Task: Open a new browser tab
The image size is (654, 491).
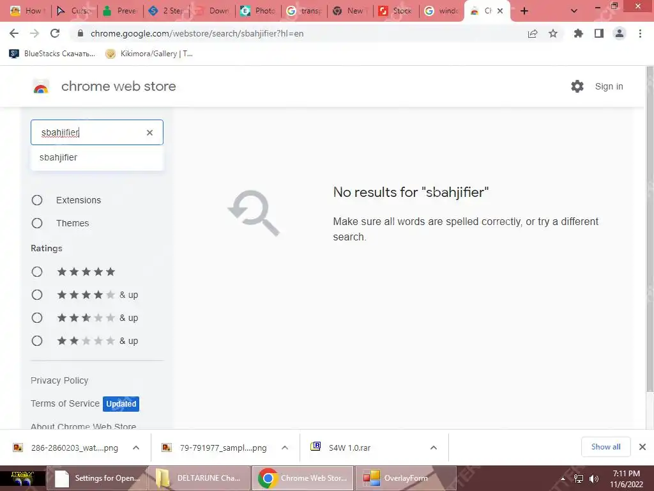Action: (x=524, y=11)
